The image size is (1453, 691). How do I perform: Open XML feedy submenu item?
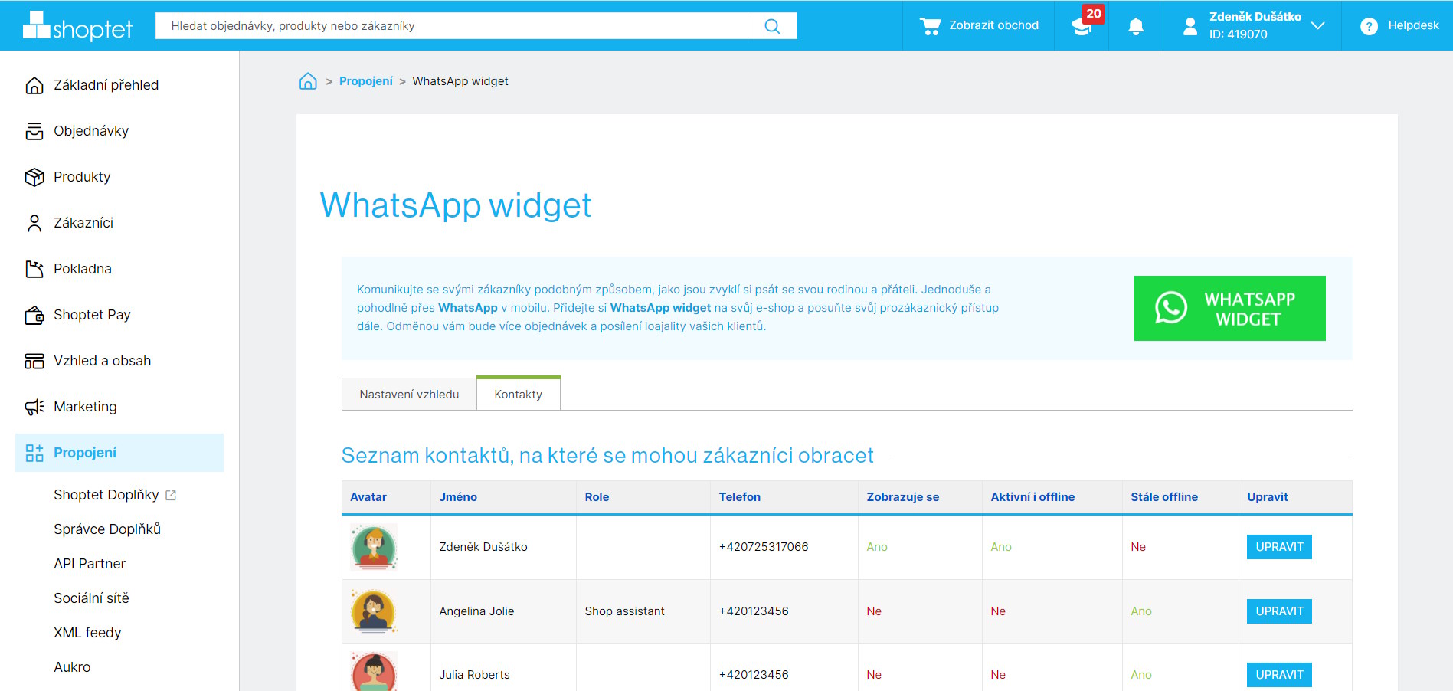[87, 633]
